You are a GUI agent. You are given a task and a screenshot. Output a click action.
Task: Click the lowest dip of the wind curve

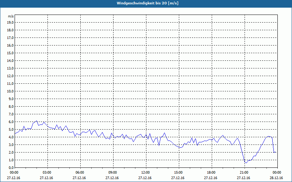point(246,162)
